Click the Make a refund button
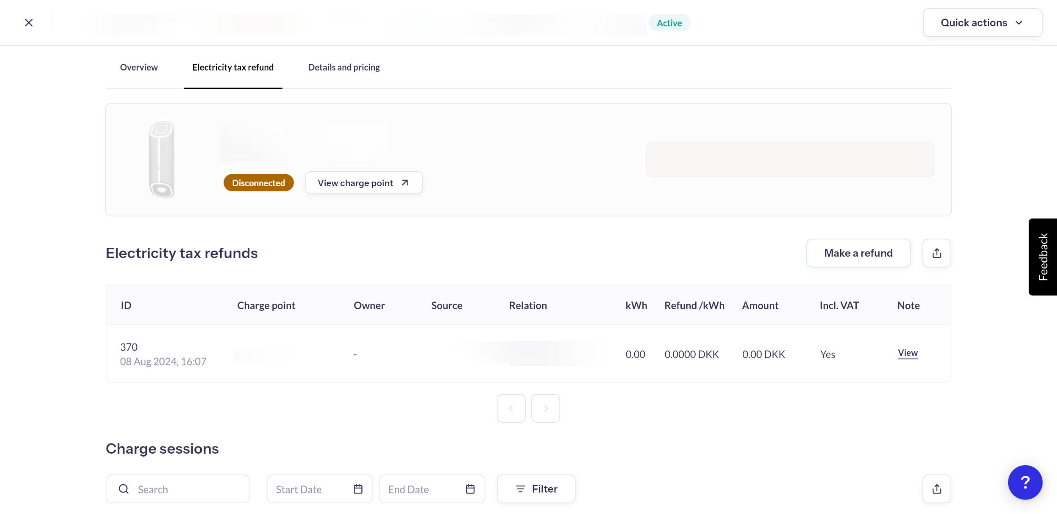 858,253
